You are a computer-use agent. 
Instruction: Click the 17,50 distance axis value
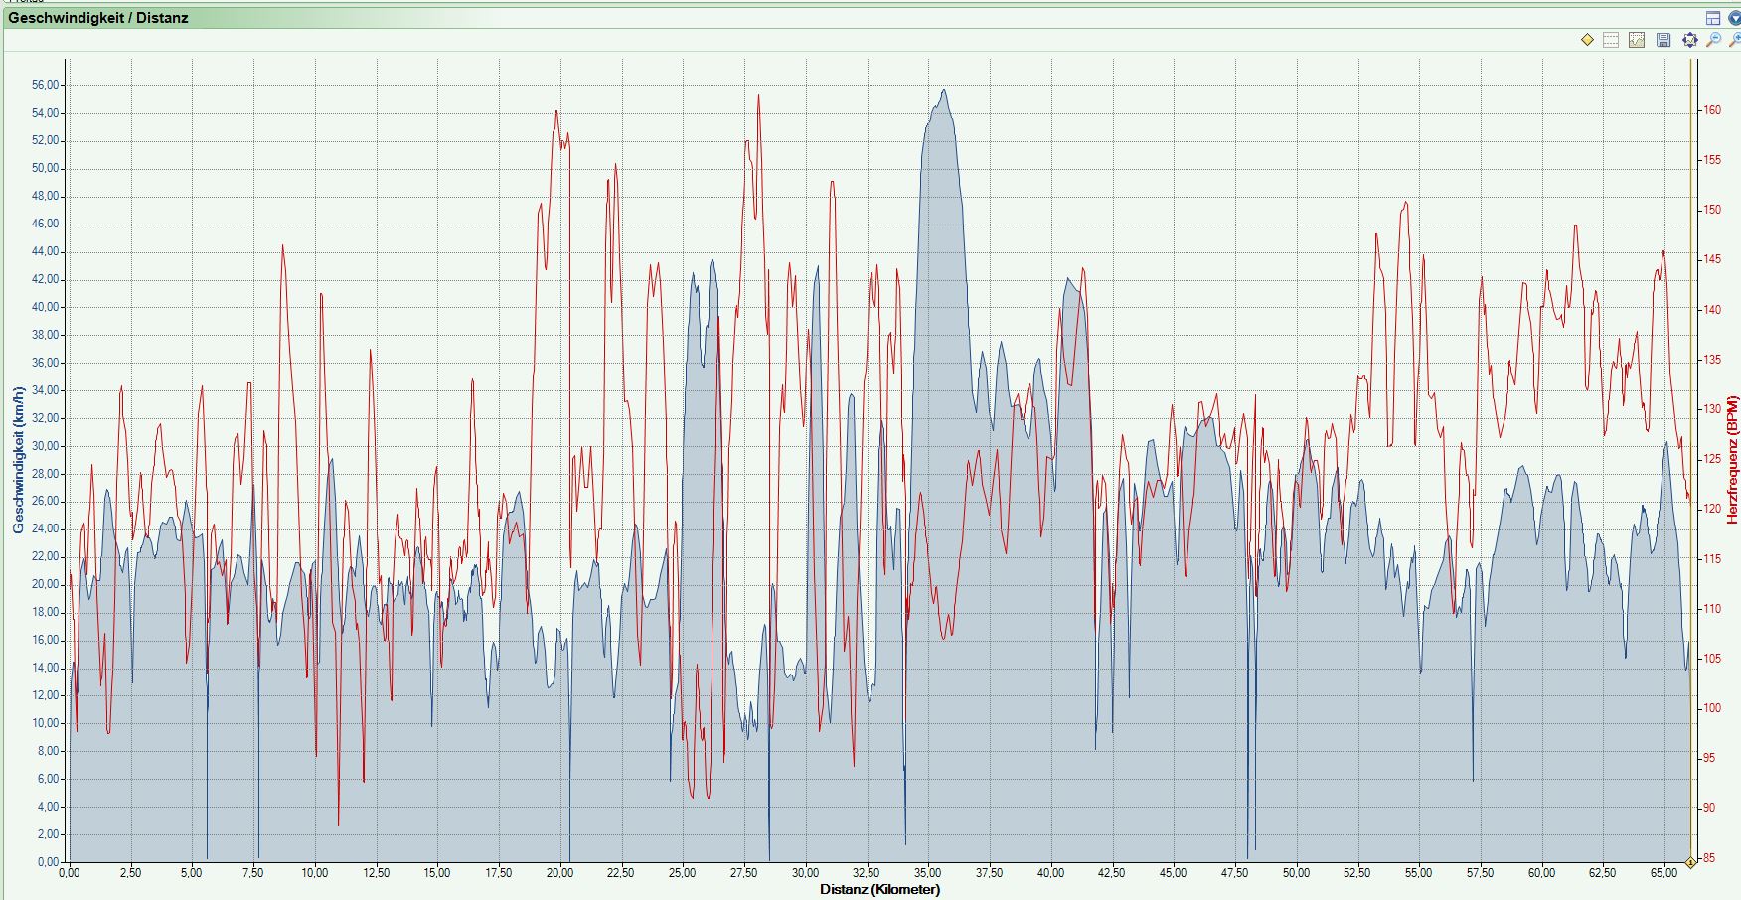tap(499, 873)
